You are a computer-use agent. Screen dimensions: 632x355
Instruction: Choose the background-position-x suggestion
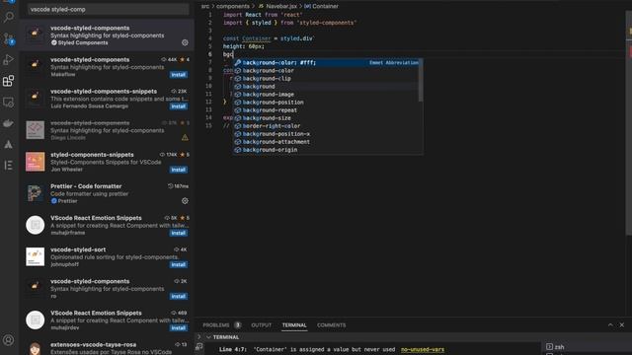click(327, 134)
